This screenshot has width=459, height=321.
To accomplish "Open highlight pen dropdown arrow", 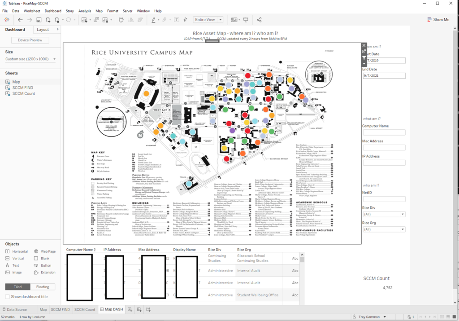I will tap(158, 20).
